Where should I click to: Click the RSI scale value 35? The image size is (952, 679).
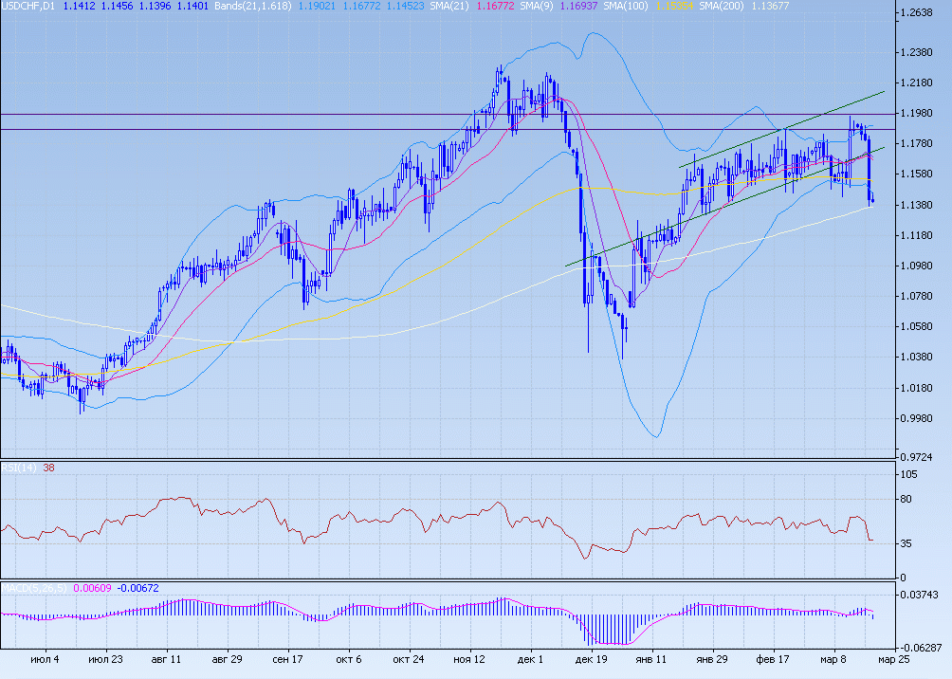[906, 544]
